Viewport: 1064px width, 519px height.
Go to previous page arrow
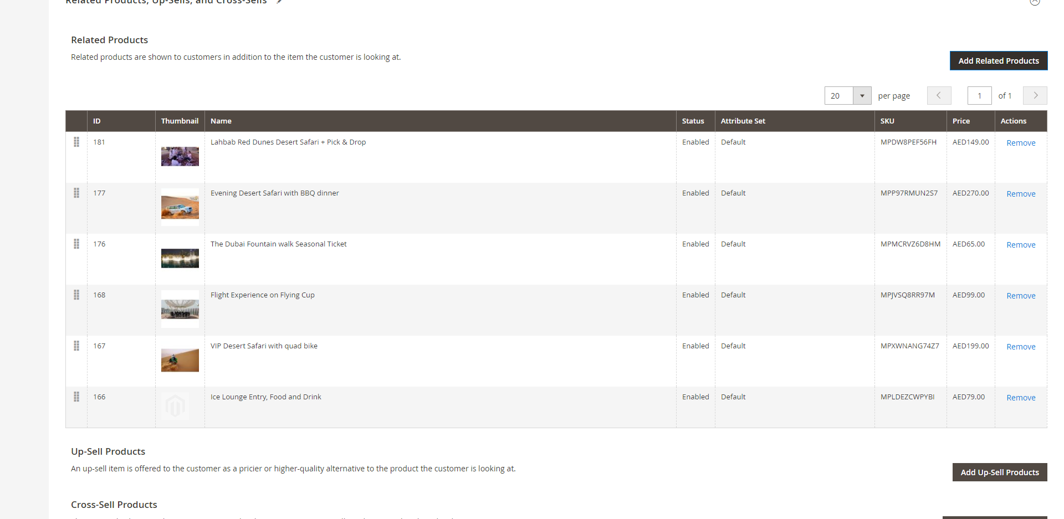[939, 95]
